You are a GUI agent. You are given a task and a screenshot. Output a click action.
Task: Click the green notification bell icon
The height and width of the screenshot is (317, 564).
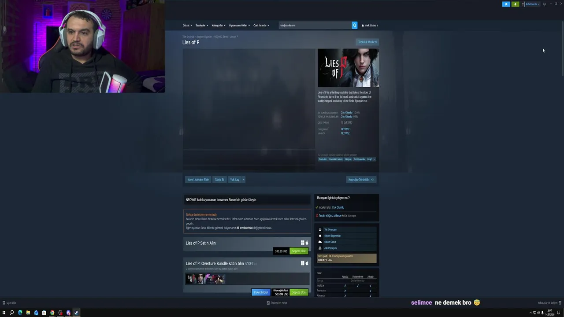515,4
